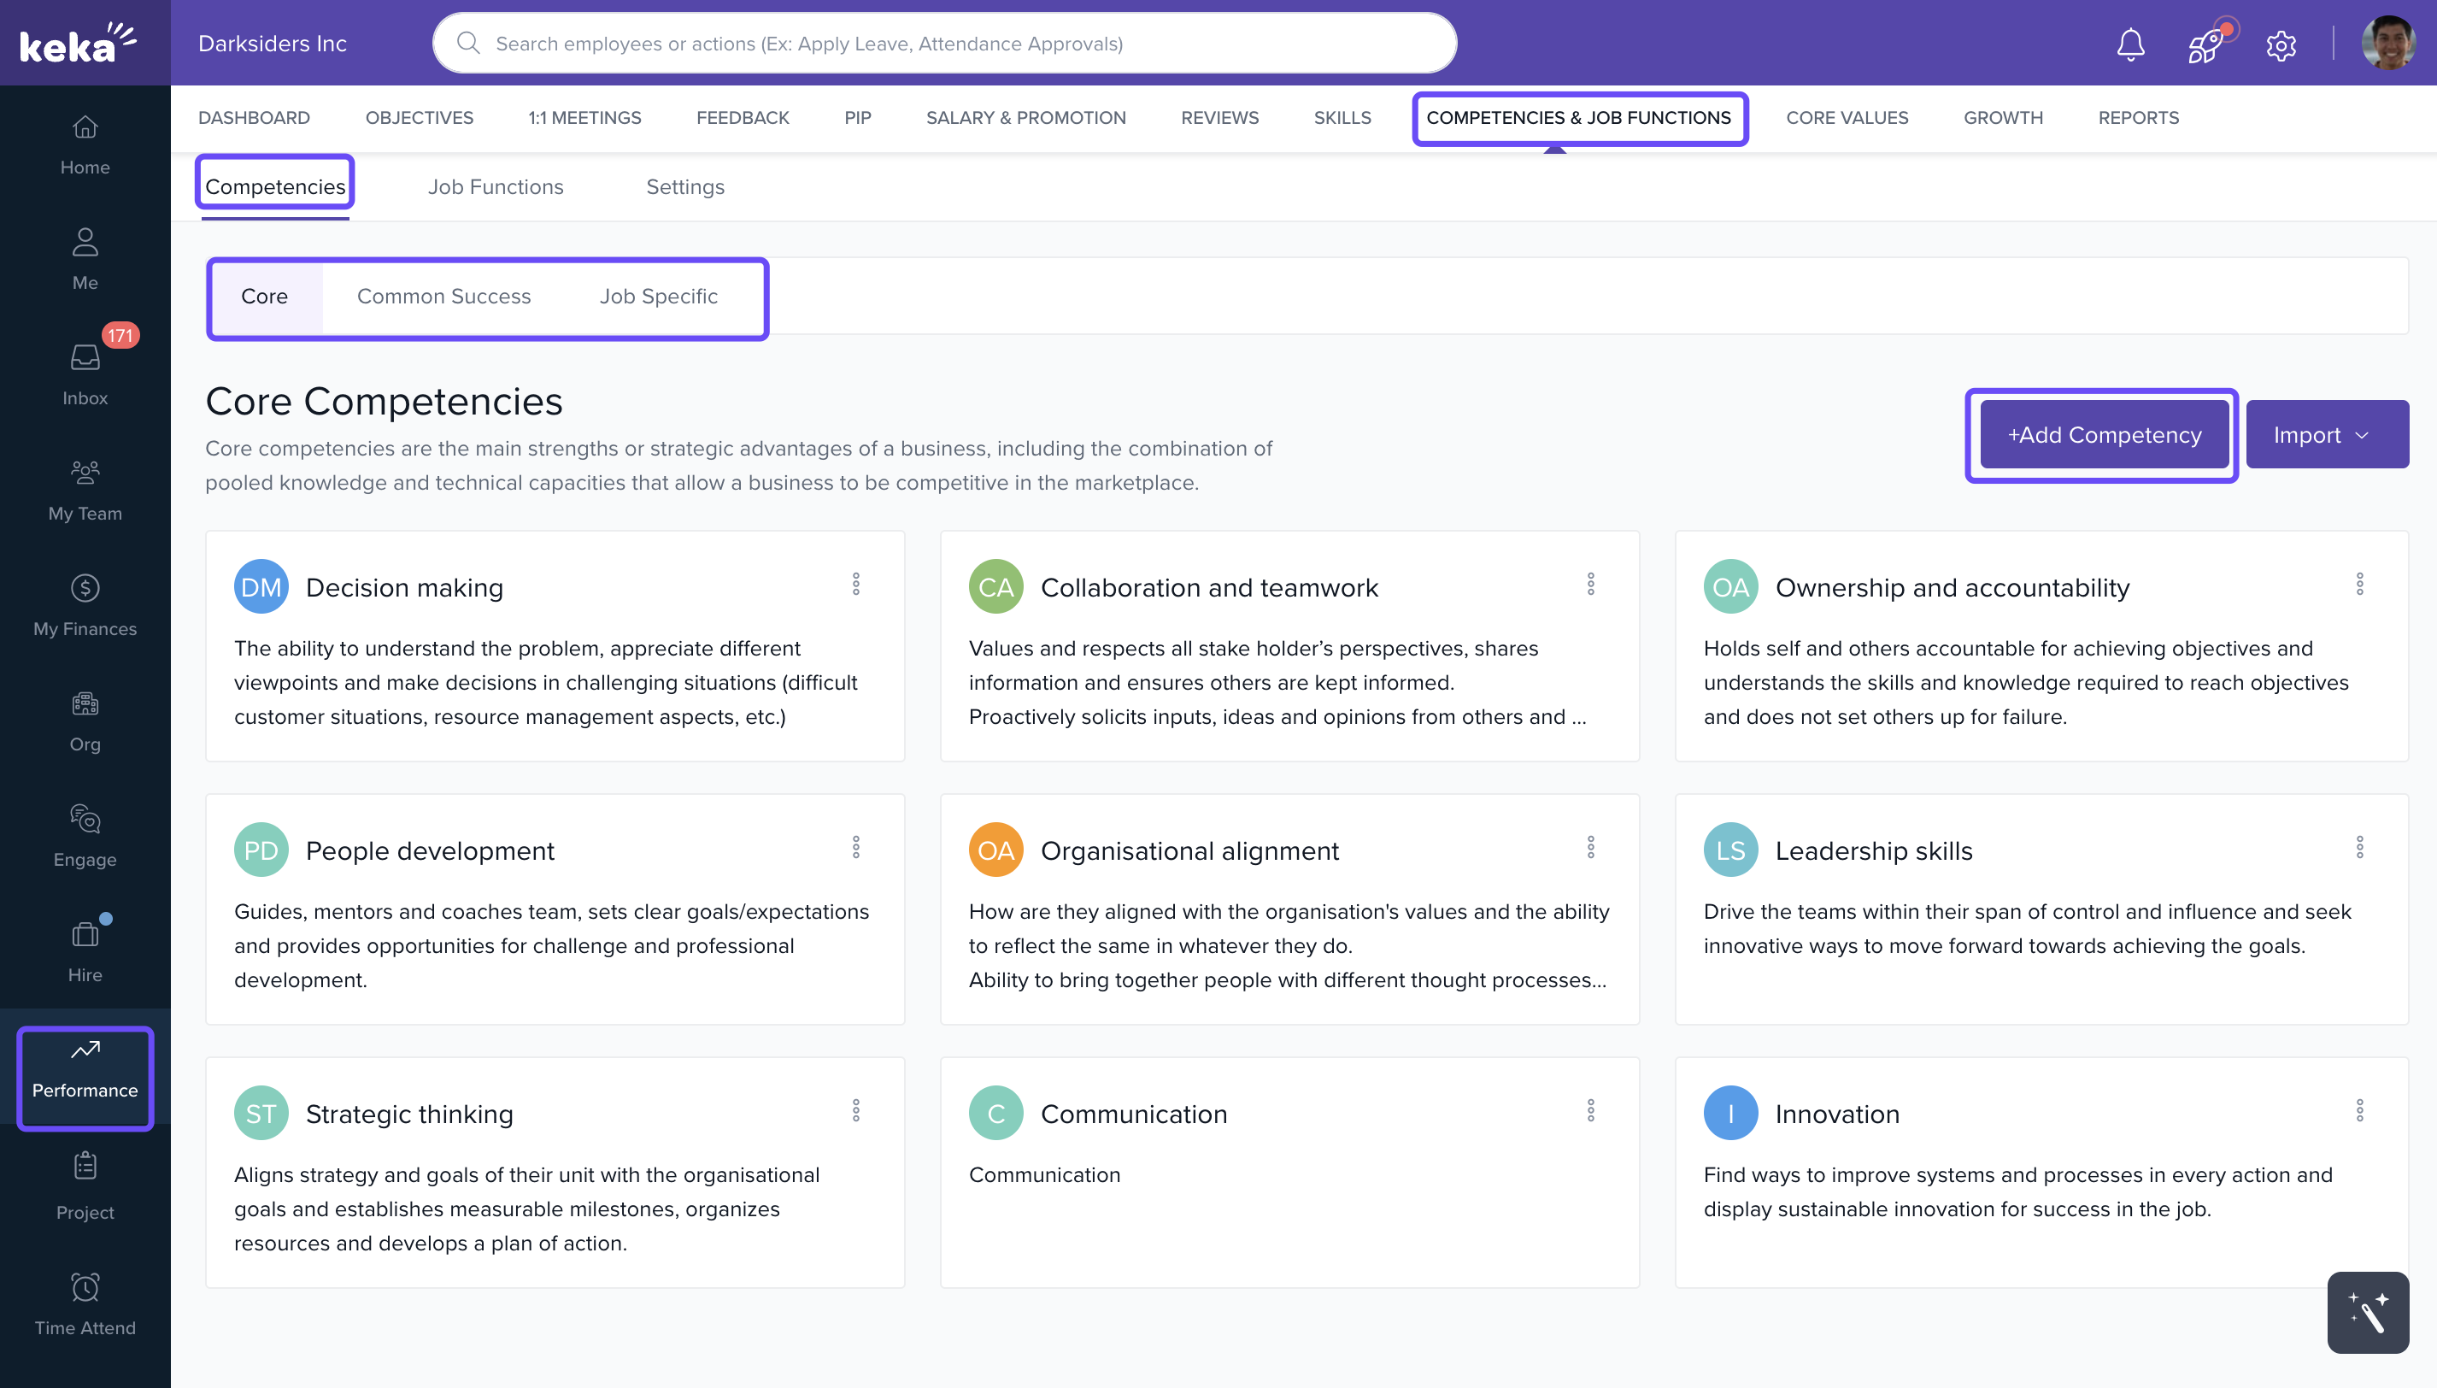The height and width of the screenshot is (1388, 2437).
Task: Click the magic wand assistant icon
Action: [2368, 1313]
